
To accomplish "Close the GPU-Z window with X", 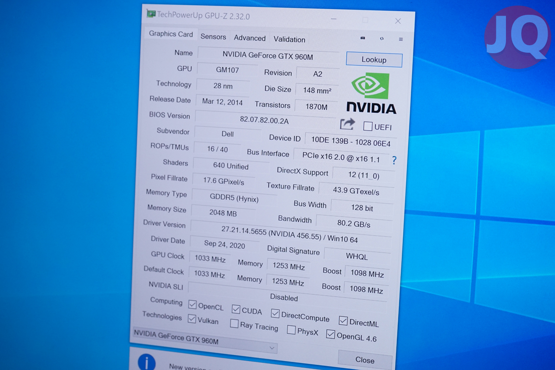I will pos(398,21).
